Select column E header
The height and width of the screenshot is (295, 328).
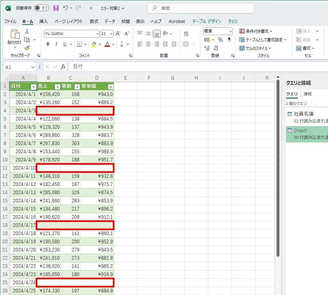point(126,78)
